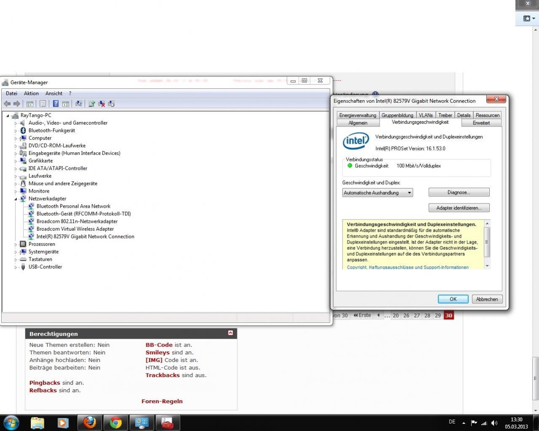Open Google Chrome from the taskbar
The height and width of the screenshot is (431, 539).
tap(116, 422)
